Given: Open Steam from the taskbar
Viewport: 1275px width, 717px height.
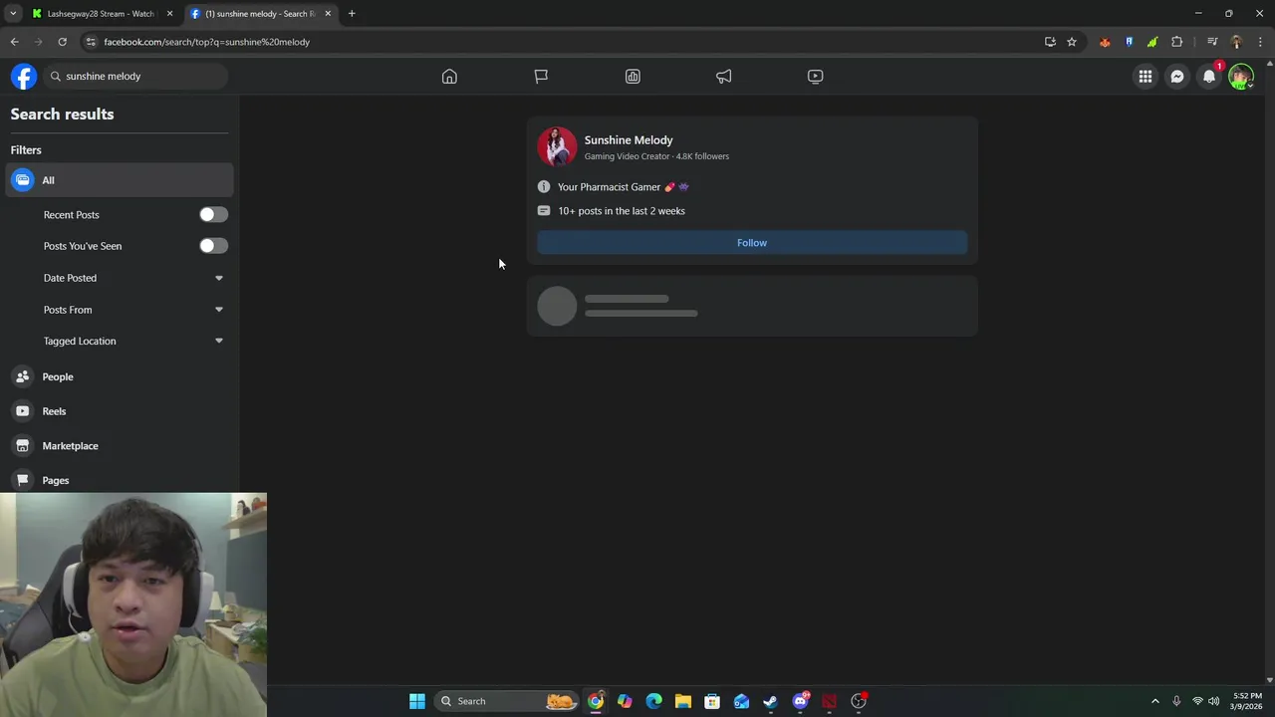Looking at the screenshot, I should [x=770, y=701].
